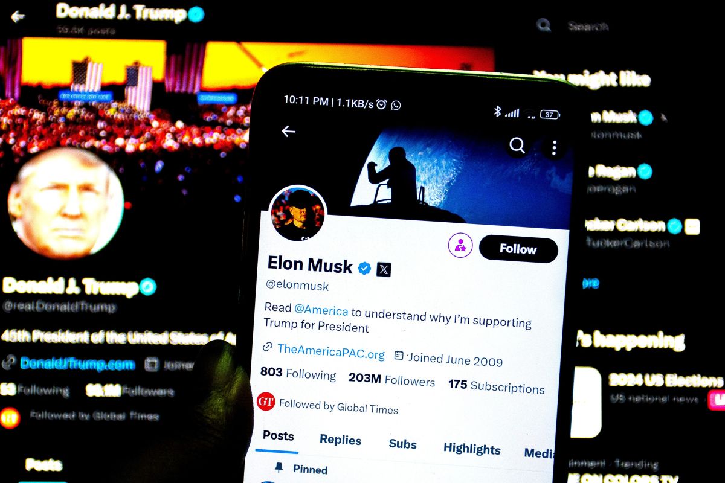Select the Posts tab on phone
The width and height of the screenshot is (725, 483).
coord(279,436)
